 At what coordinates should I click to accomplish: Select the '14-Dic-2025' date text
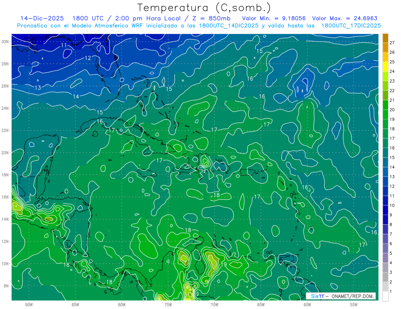(42, 18)
